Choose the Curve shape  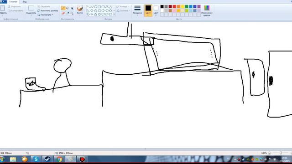(92, 7)
